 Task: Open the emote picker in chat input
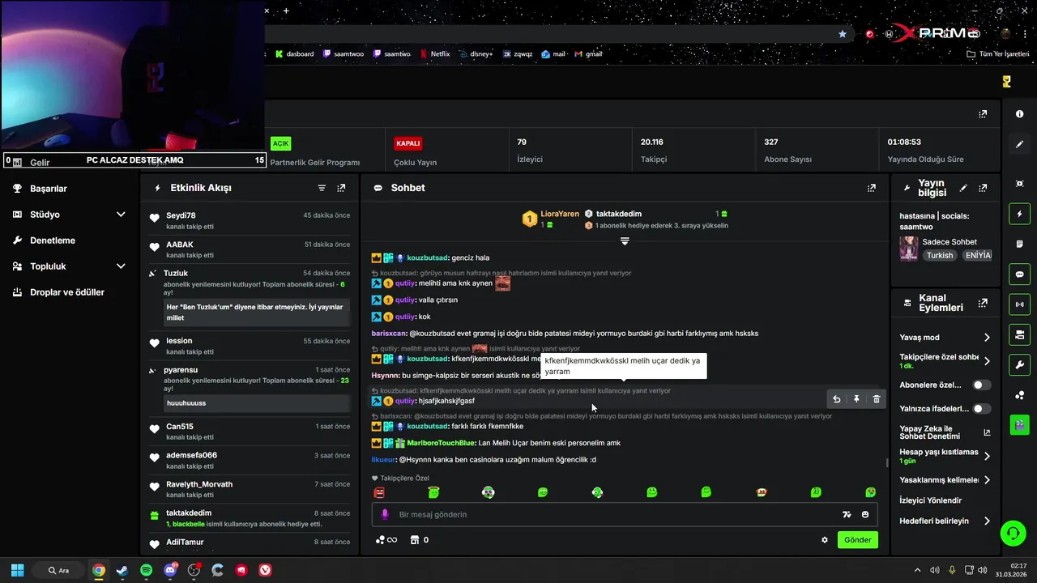click(x=865, y=514)
